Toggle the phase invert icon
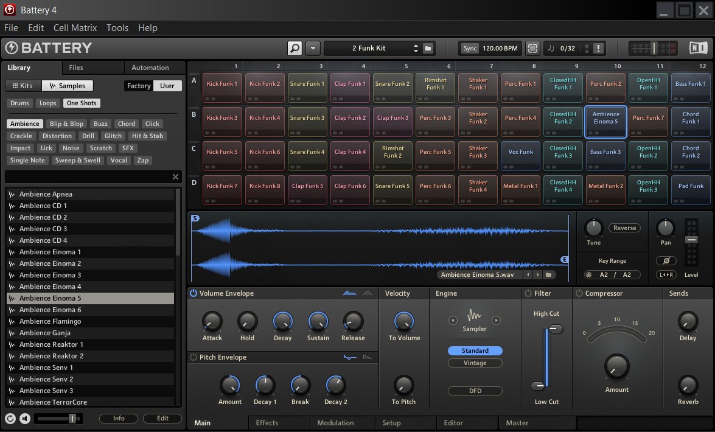This screenshot has height=432, width=715. (x=666, y=261)
